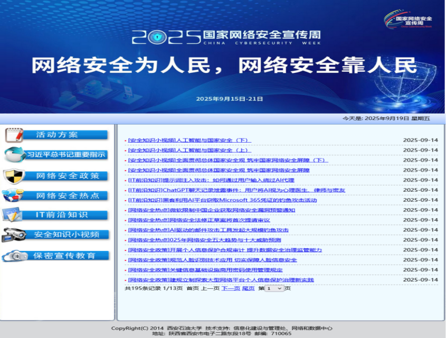Click the video camera icon for 安全知识小视频

14,234
